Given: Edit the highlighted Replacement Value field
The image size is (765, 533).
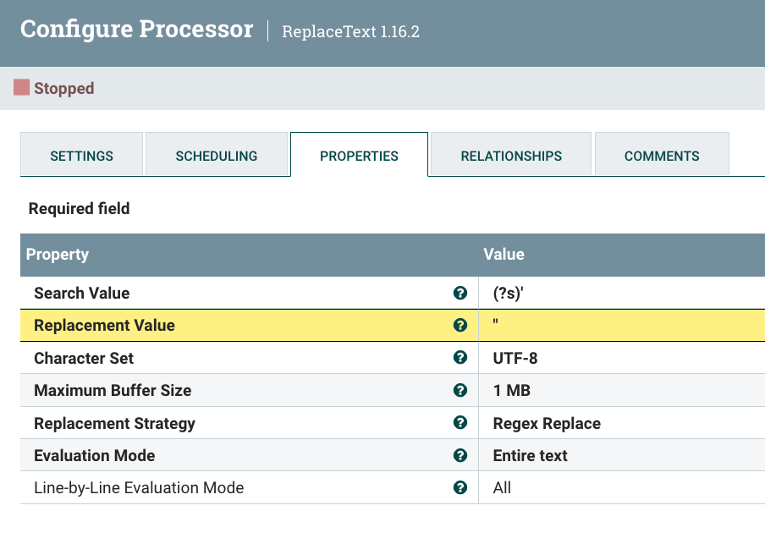Looking at the screenshot, I should (622, 325).
